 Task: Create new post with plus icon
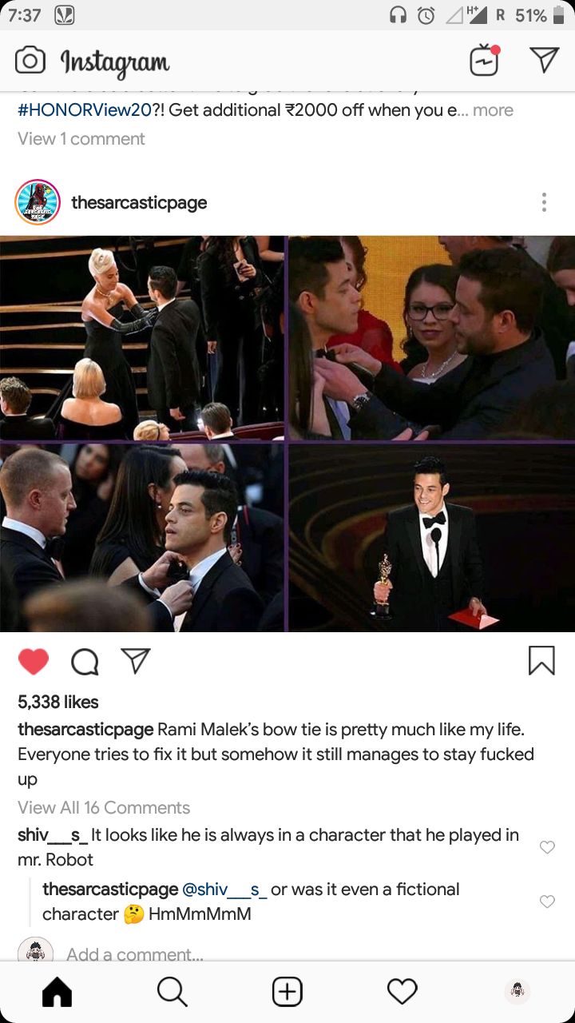[x=287, y=992]
